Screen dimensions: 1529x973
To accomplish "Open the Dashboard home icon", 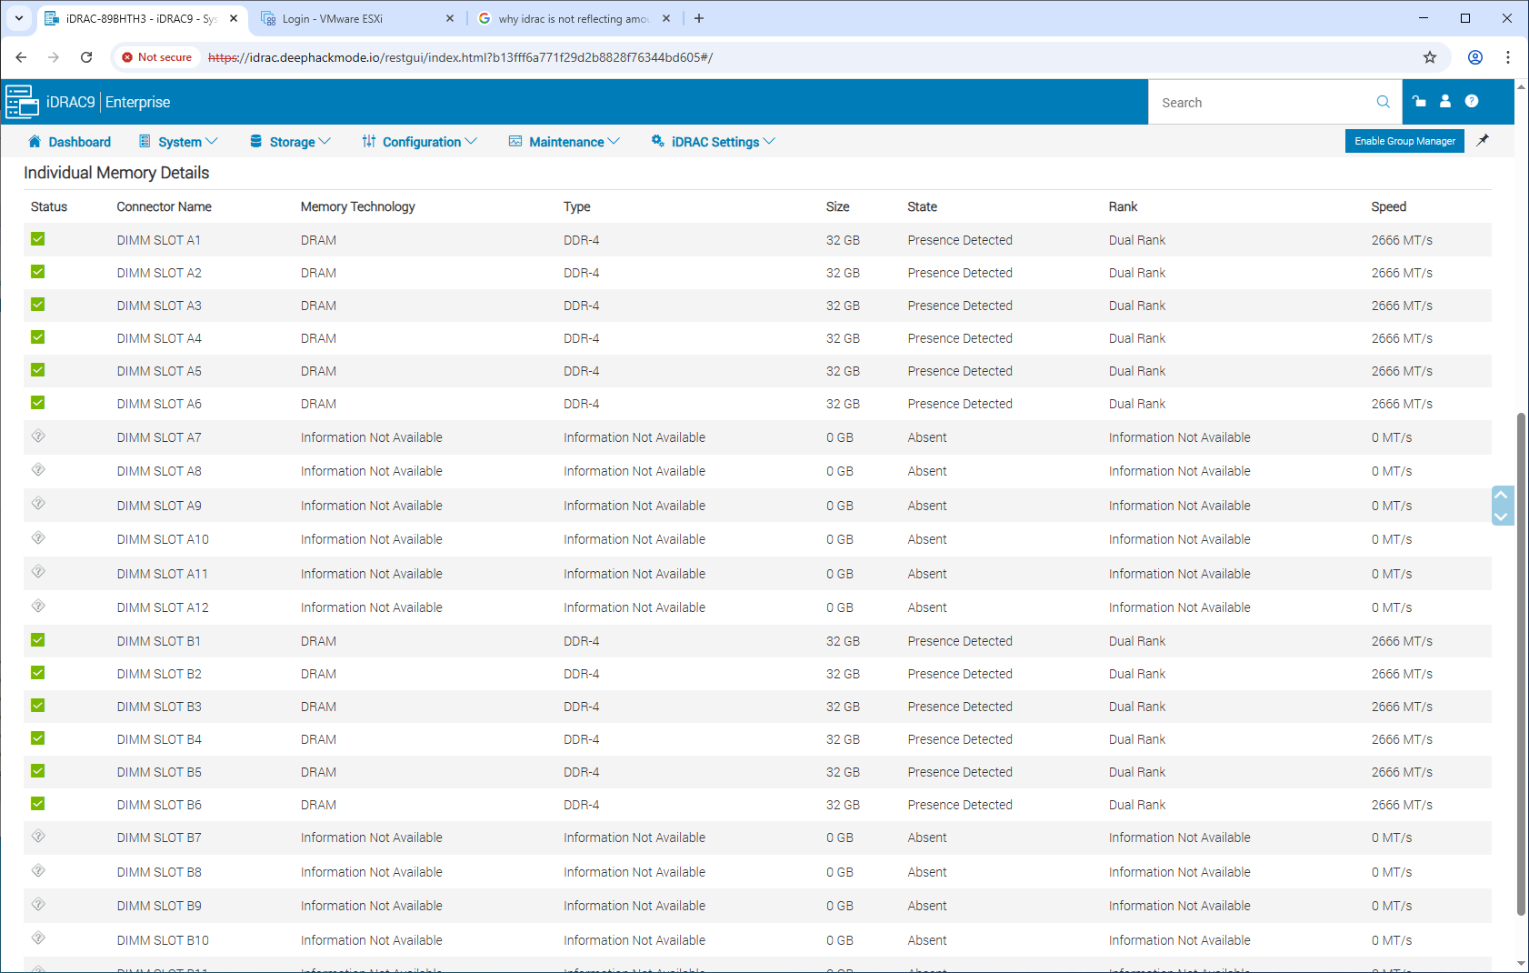I will (35, 141).
